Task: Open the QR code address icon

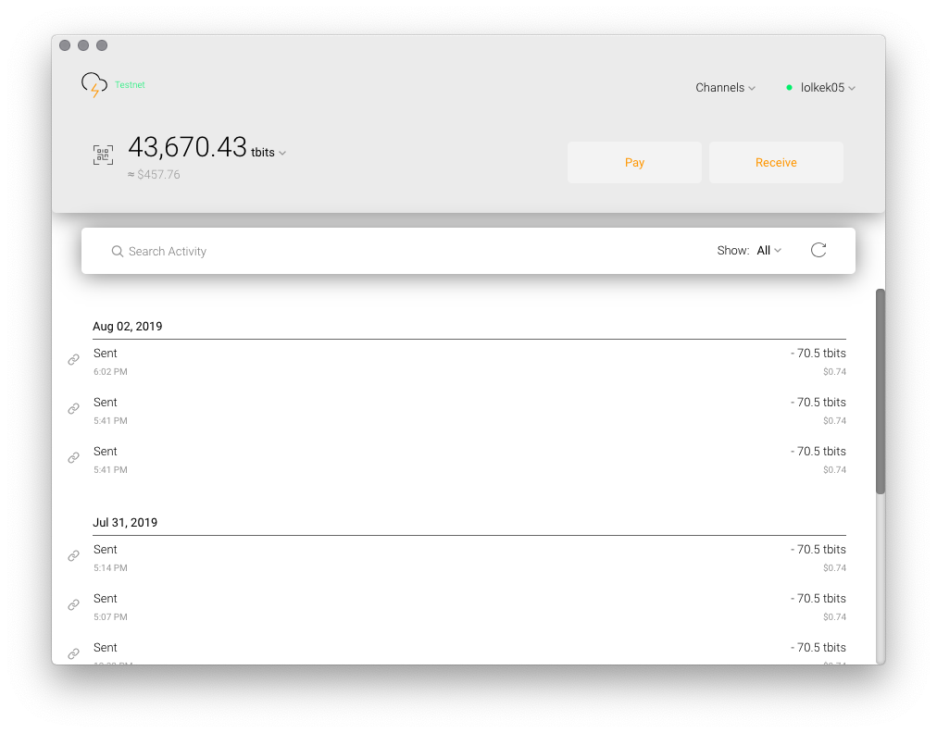Action: [103, 155]
